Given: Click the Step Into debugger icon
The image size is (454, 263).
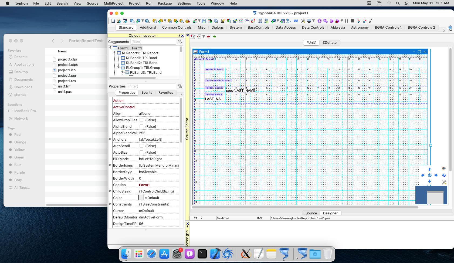Looking at the screenshot, I should coord(358,21).
